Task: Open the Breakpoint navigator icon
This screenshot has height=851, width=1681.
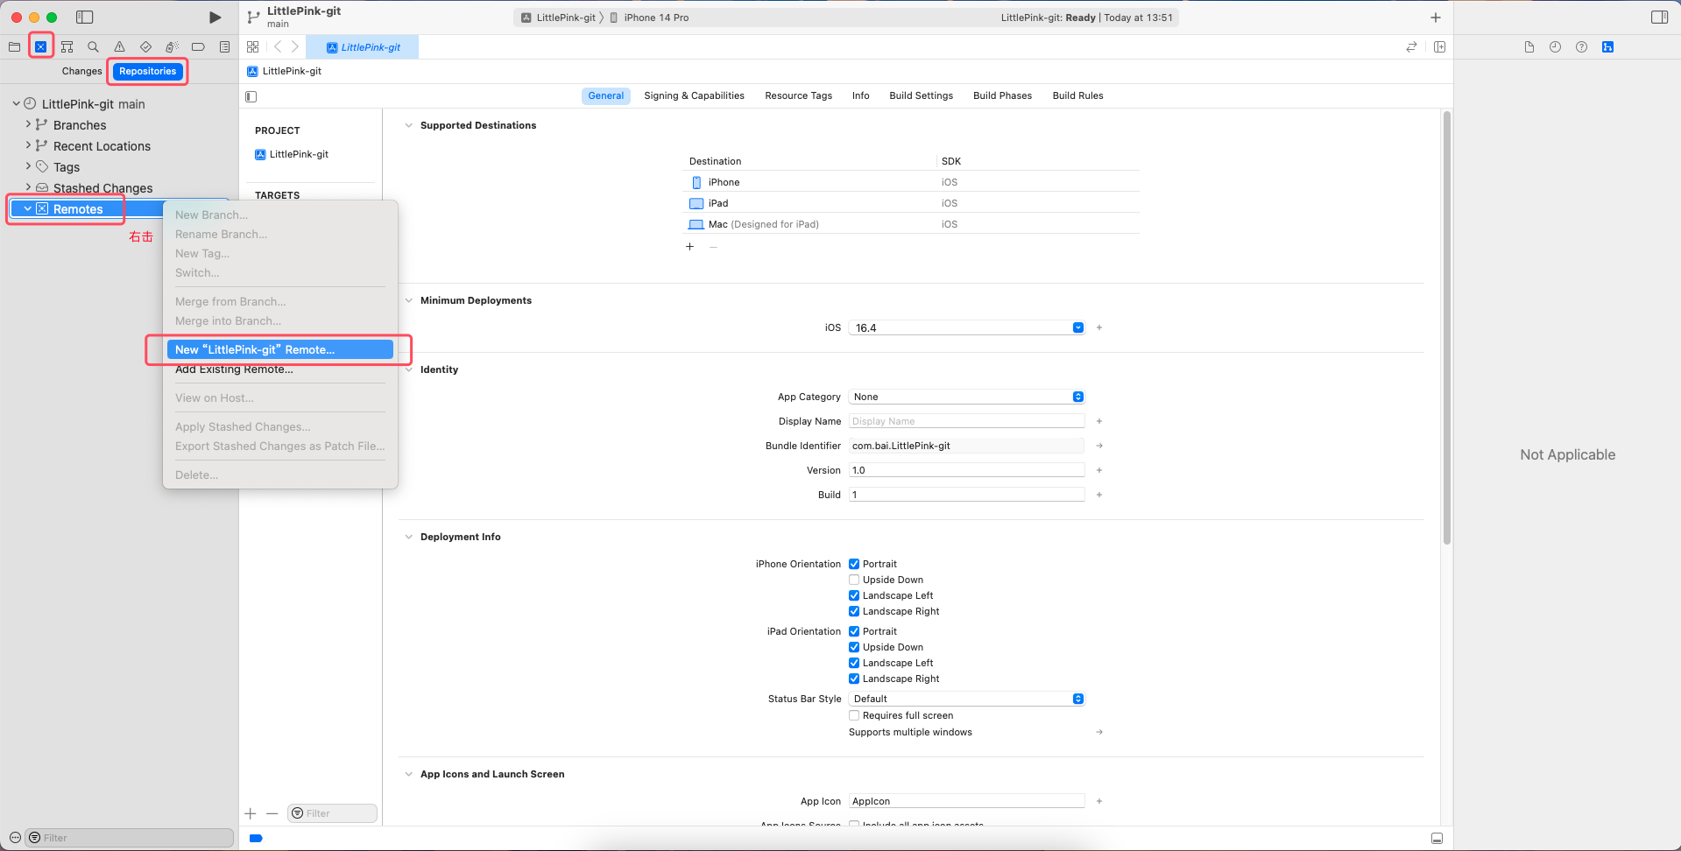Action: click(198, 46)
